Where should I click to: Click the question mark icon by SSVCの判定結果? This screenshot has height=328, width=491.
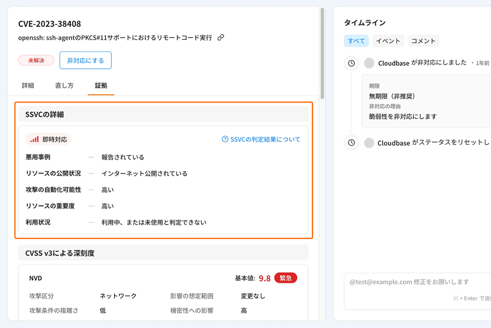click(x=225, y=139)
